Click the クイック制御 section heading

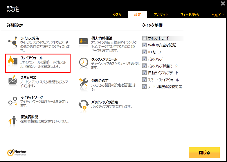[152, 25]
